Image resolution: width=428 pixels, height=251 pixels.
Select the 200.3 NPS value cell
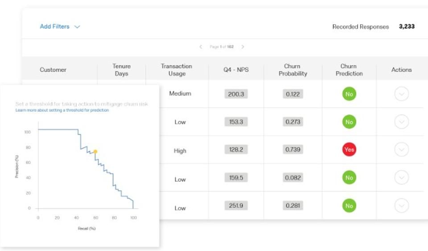click(x=236, y=94)
